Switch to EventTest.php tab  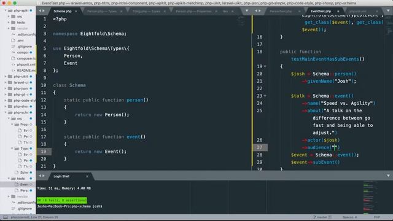(321, 11)
